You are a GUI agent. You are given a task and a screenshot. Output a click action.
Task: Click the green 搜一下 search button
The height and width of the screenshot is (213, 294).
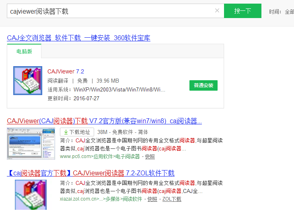pyautogui.click(x=243, y=11)
